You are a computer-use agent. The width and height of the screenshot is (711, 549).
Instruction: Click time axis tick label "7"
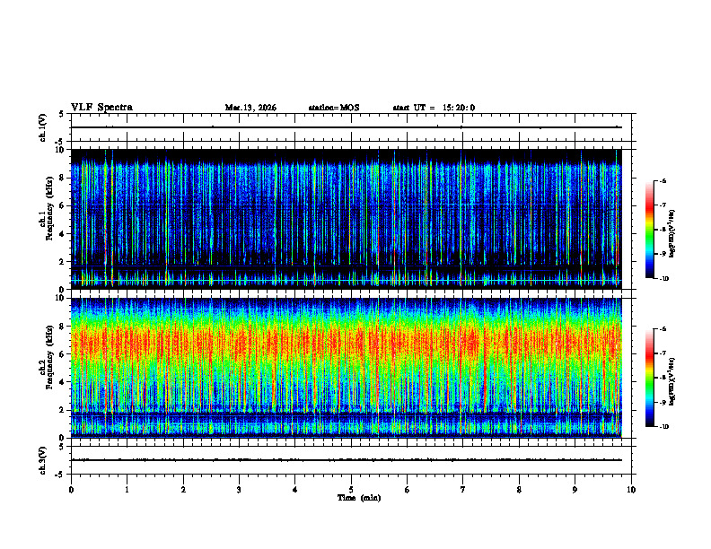tap(463, 490)
